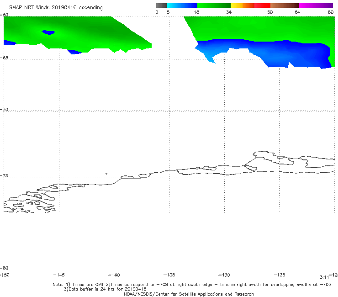Select the gray segment of the wind color bar
The image size is (338, 297).
point(161,5)
